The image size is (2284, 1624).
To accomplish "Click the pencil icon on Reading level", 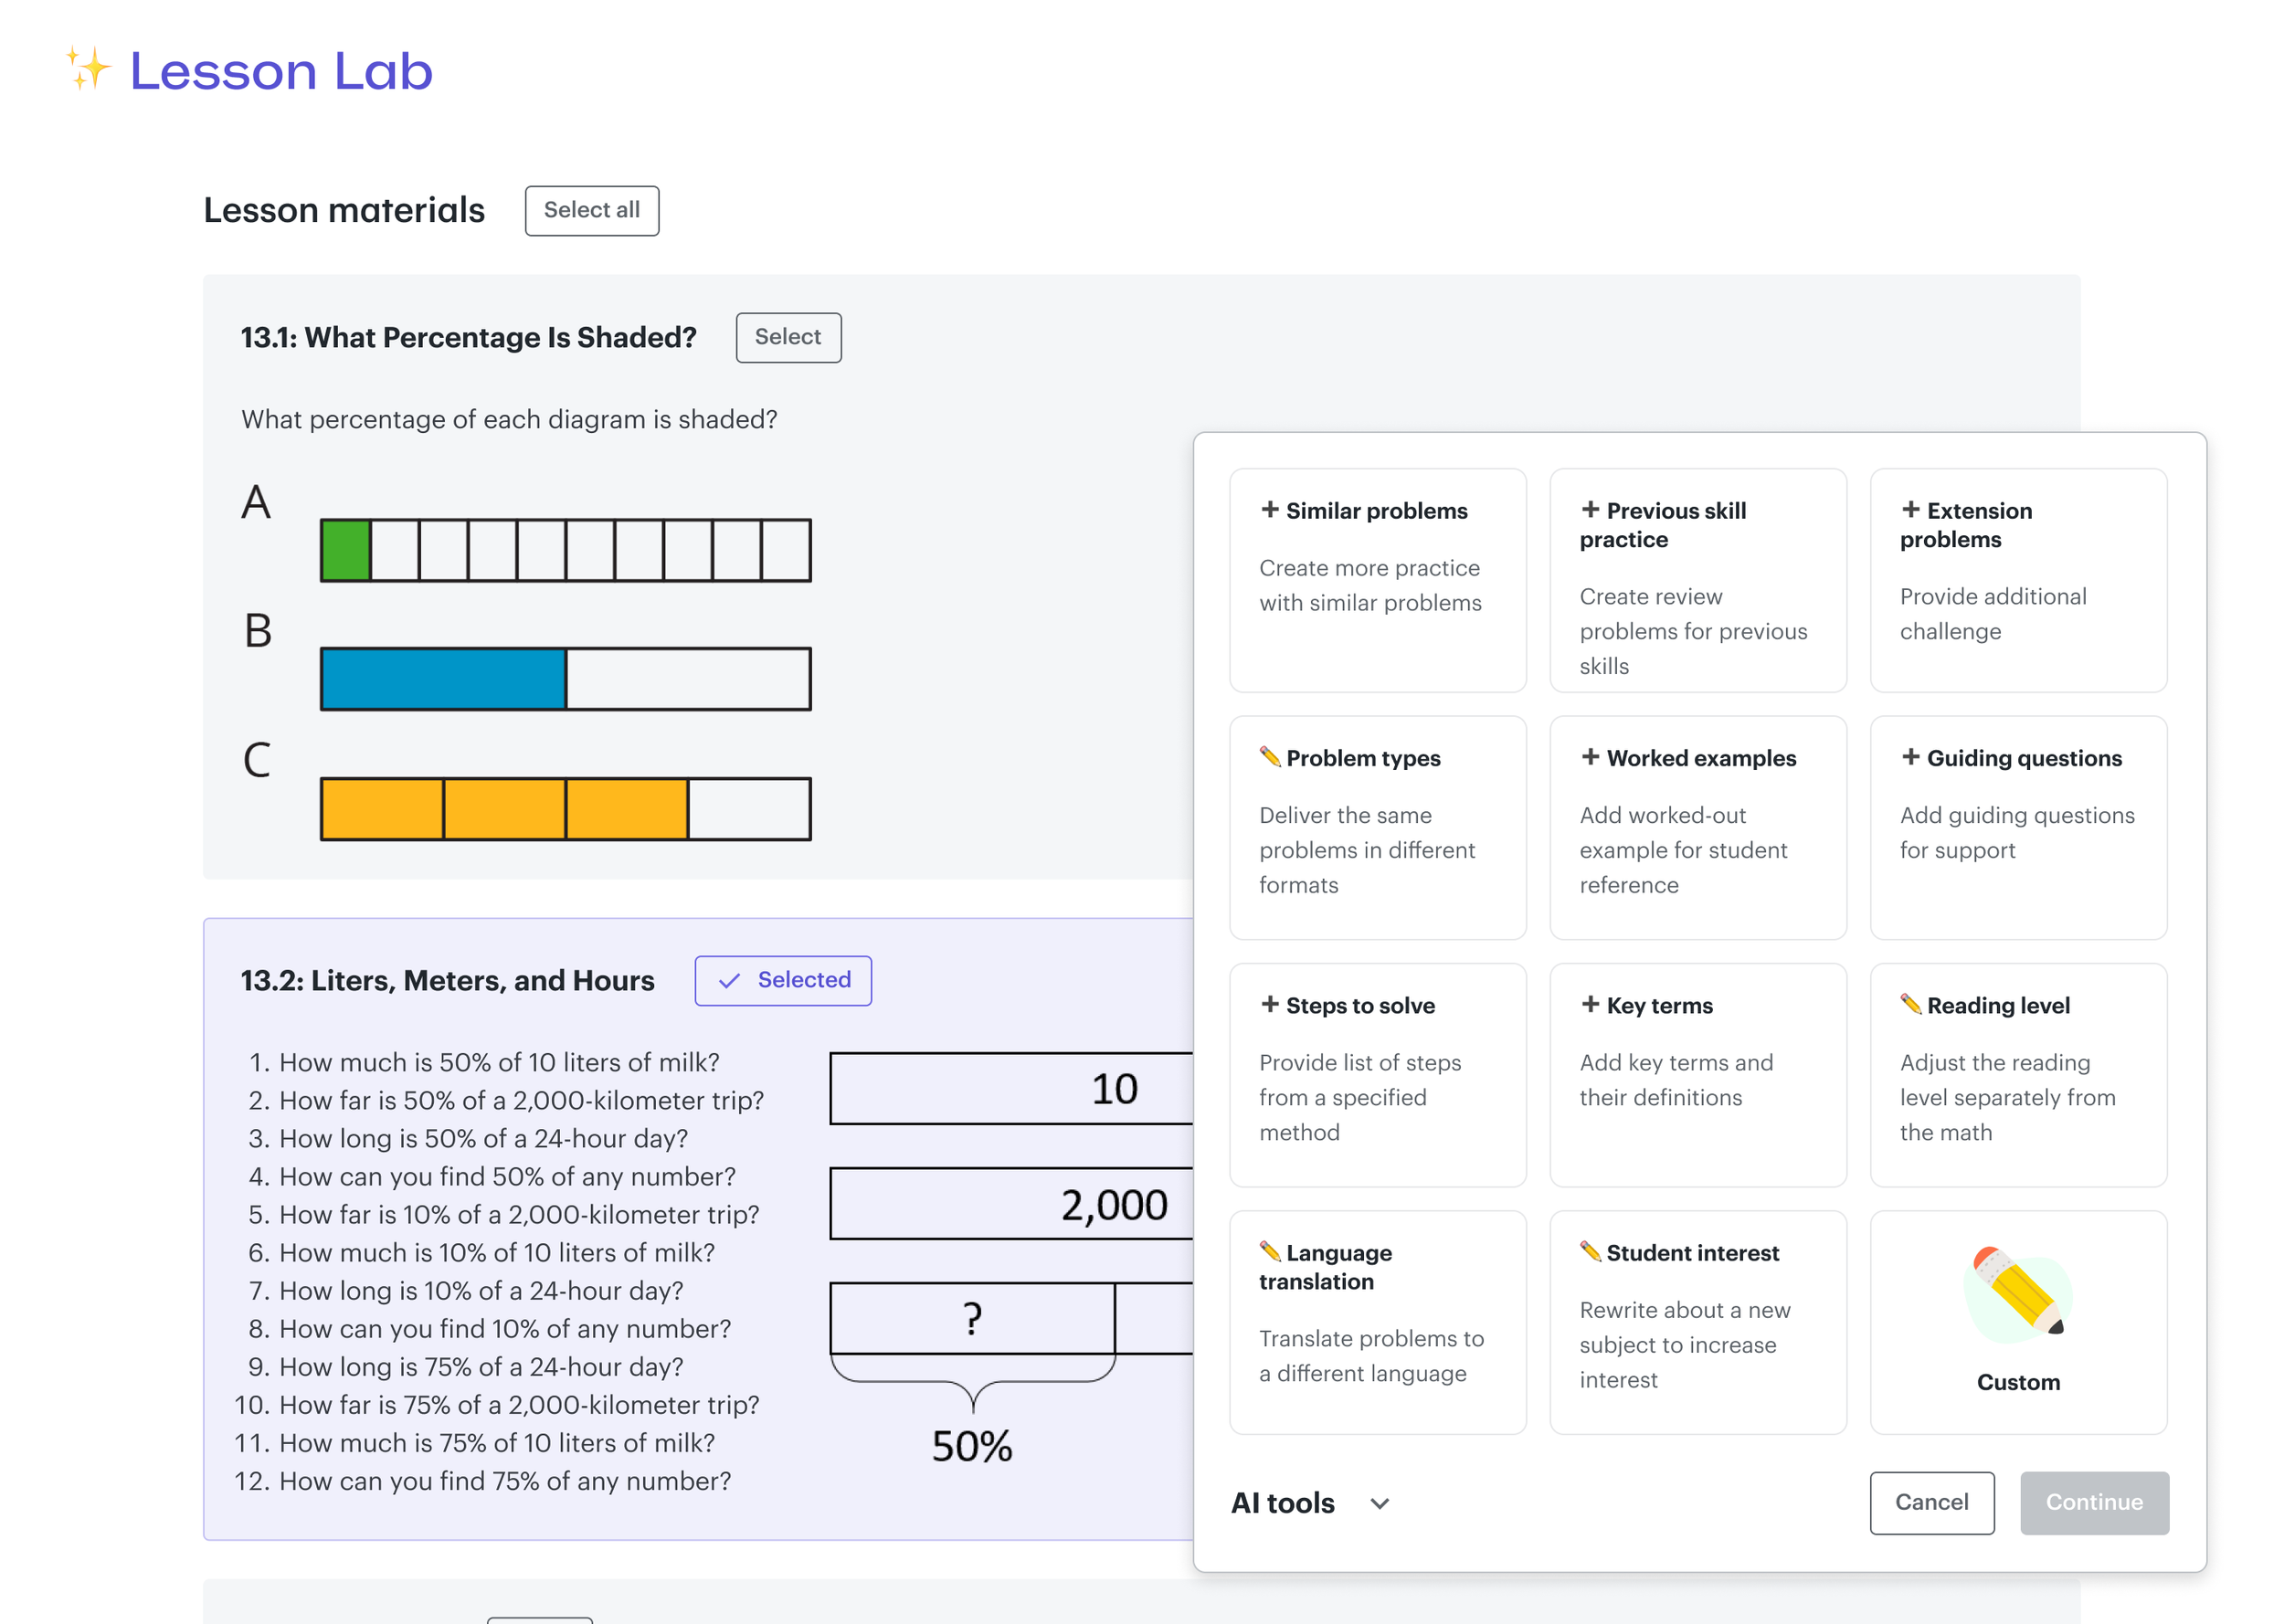I will click(1910, 1003).
